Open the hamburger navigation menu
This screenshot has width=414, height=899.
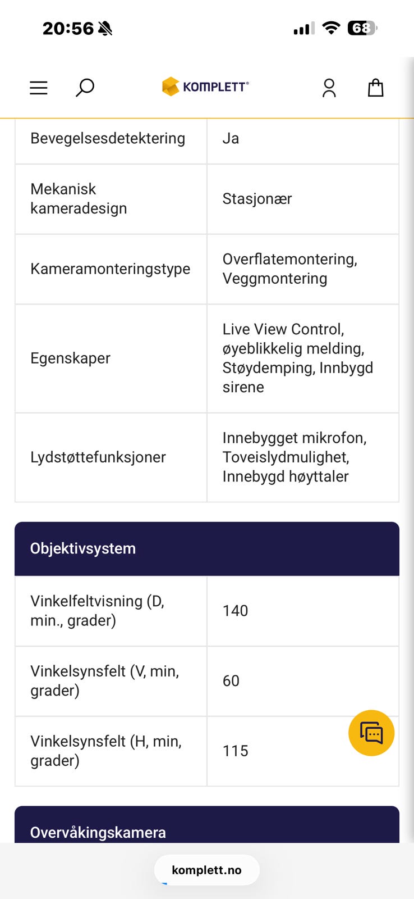(x=38, y=88)
